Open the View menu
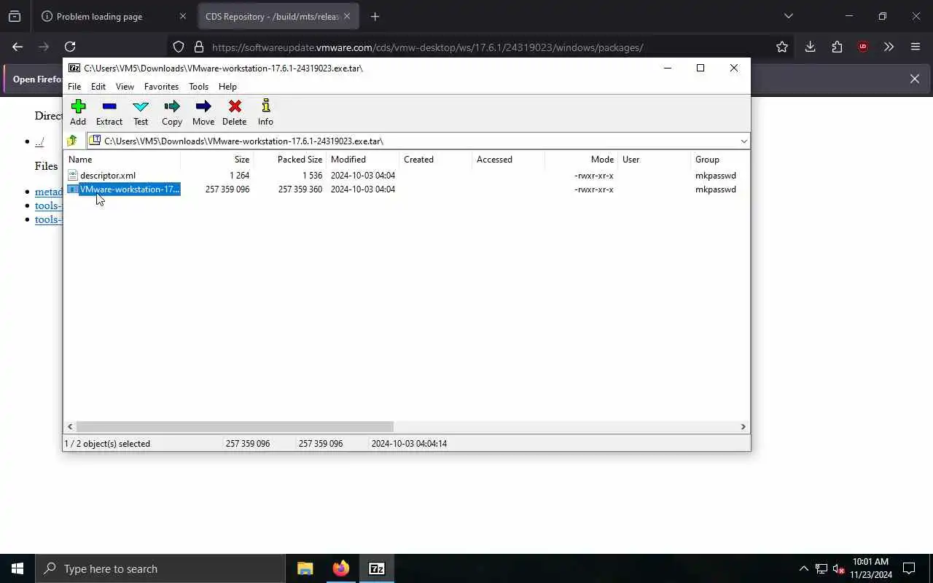Screen dimensions: 933x583 click(125, 86)
